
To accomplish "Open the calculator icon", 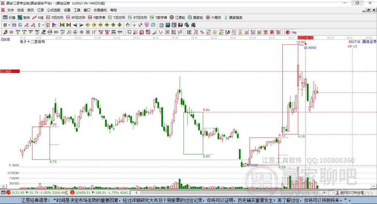I will pos(168,25).
